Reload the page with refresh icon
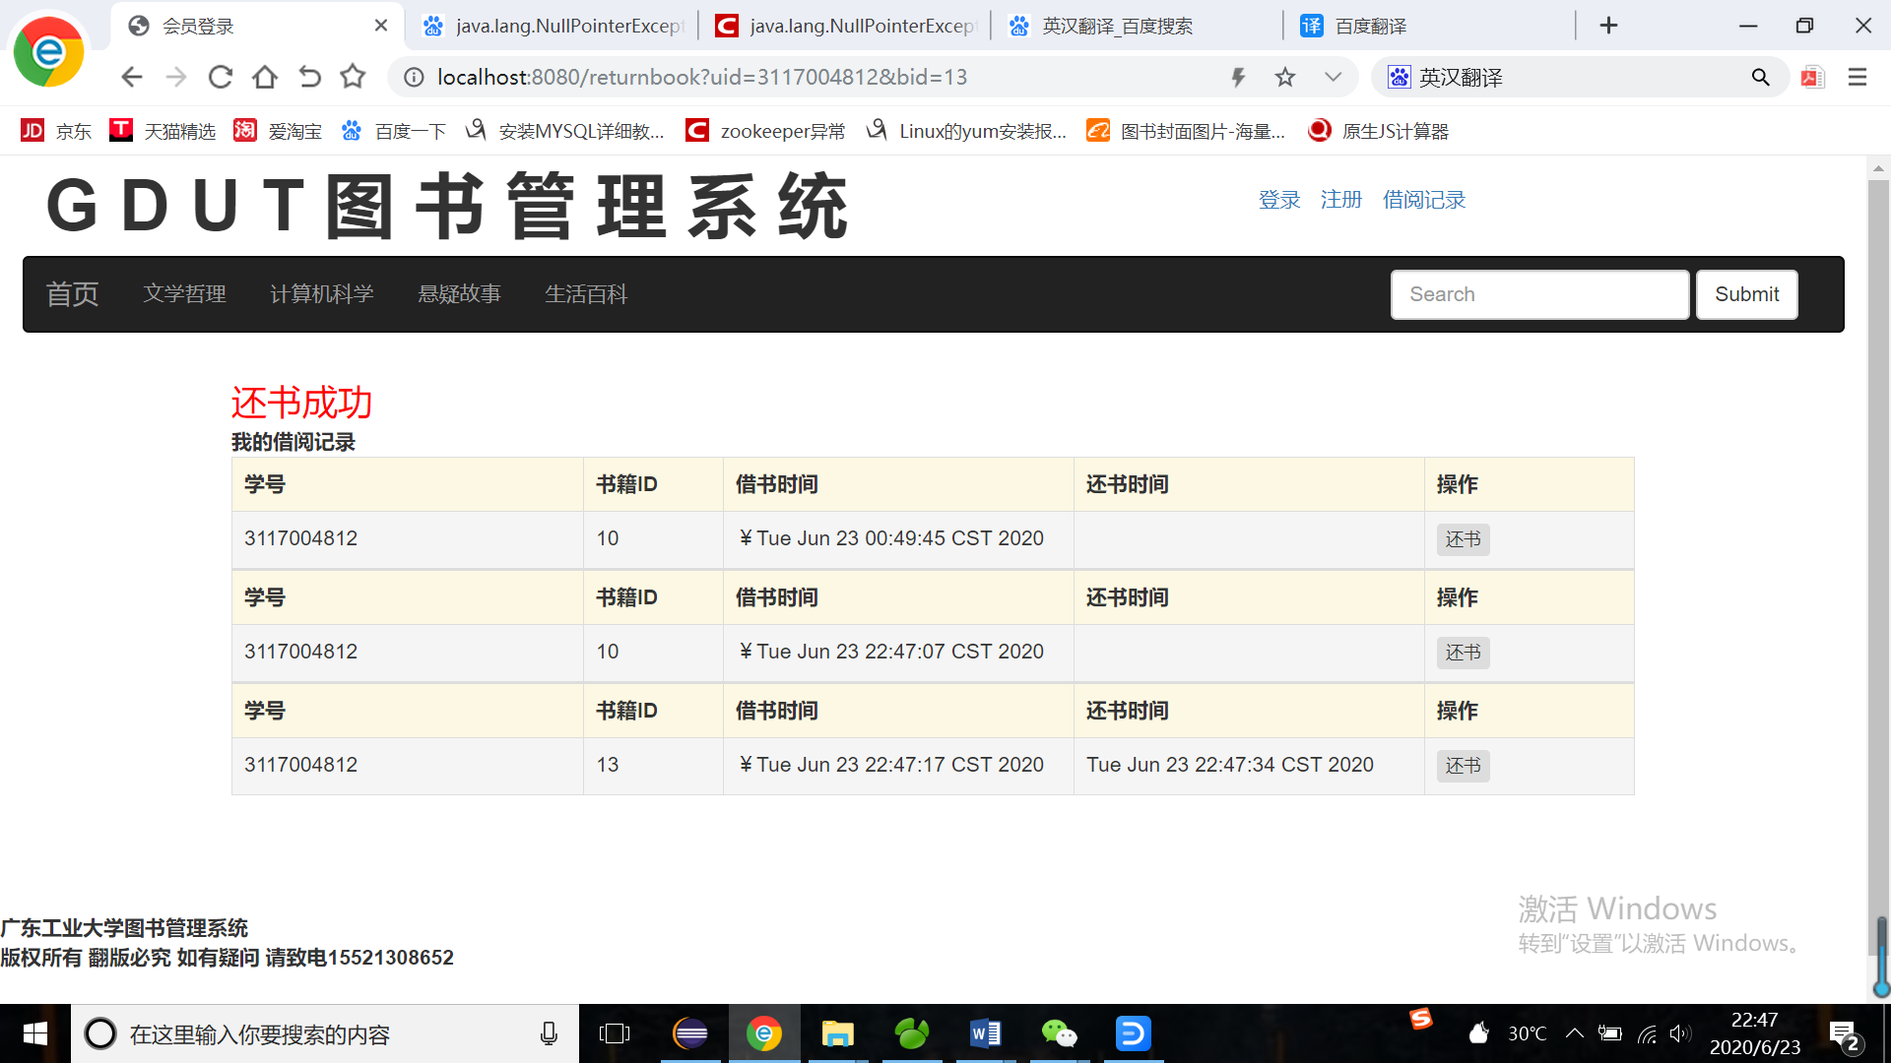The width and height of the screenshot is (1891, 1063). click(221, 77)
